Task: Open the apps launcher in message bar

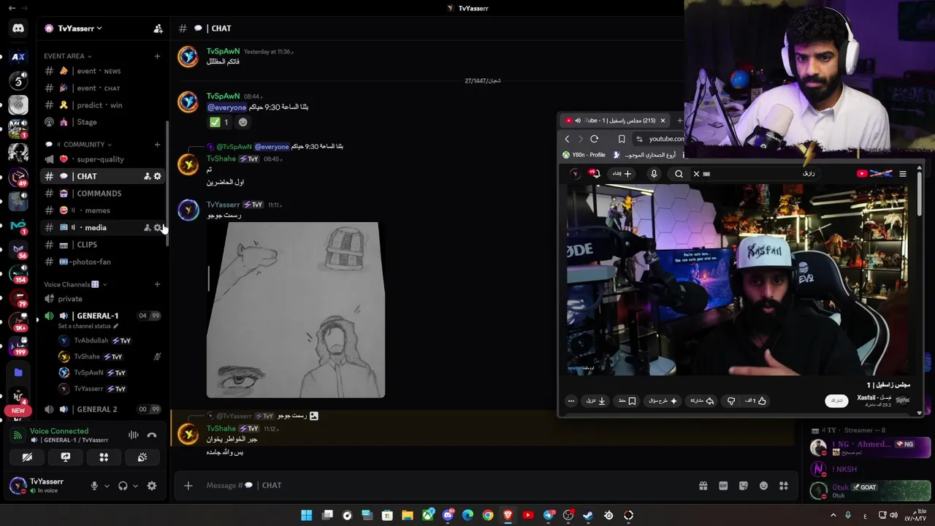Action: point(784,486)
